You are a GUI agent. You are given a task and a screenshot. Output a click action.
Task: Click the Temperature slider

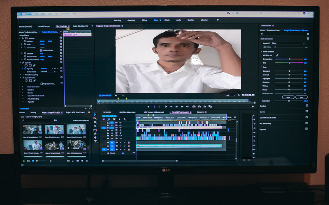pyautogui.click(x=289, y=59)
